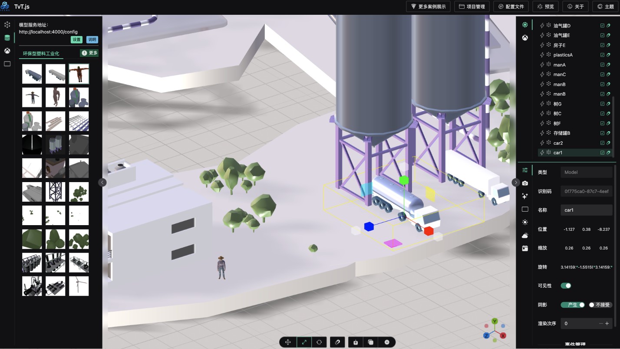Switch to the rotate transform tool

tap(319, 342)
